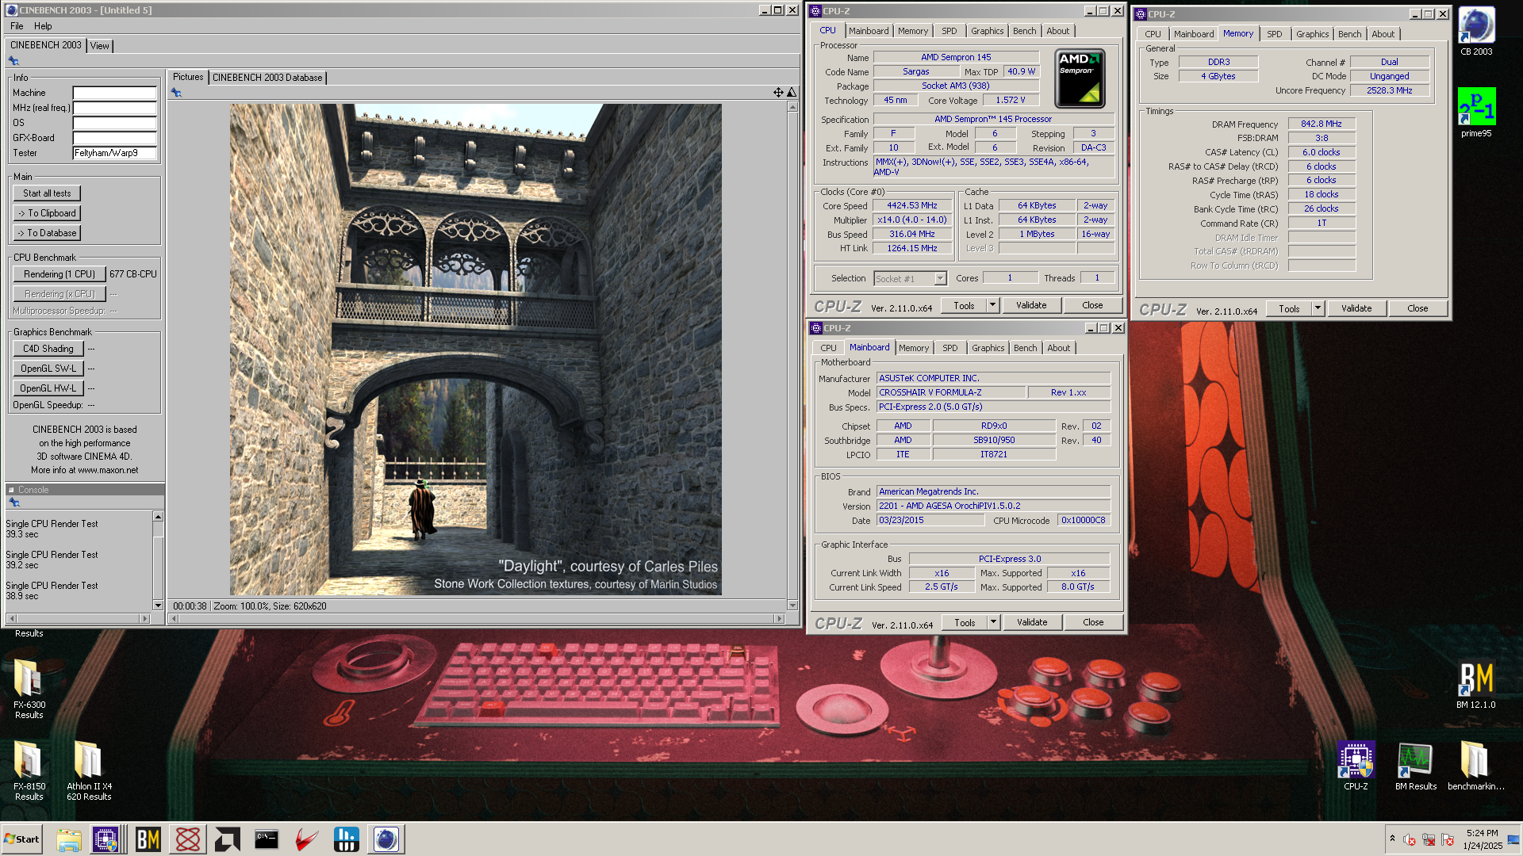Open the File menu in CINEBENCH
Image resolution: width=1523 pixels, height=856 pixels.
tap(17, 26)
